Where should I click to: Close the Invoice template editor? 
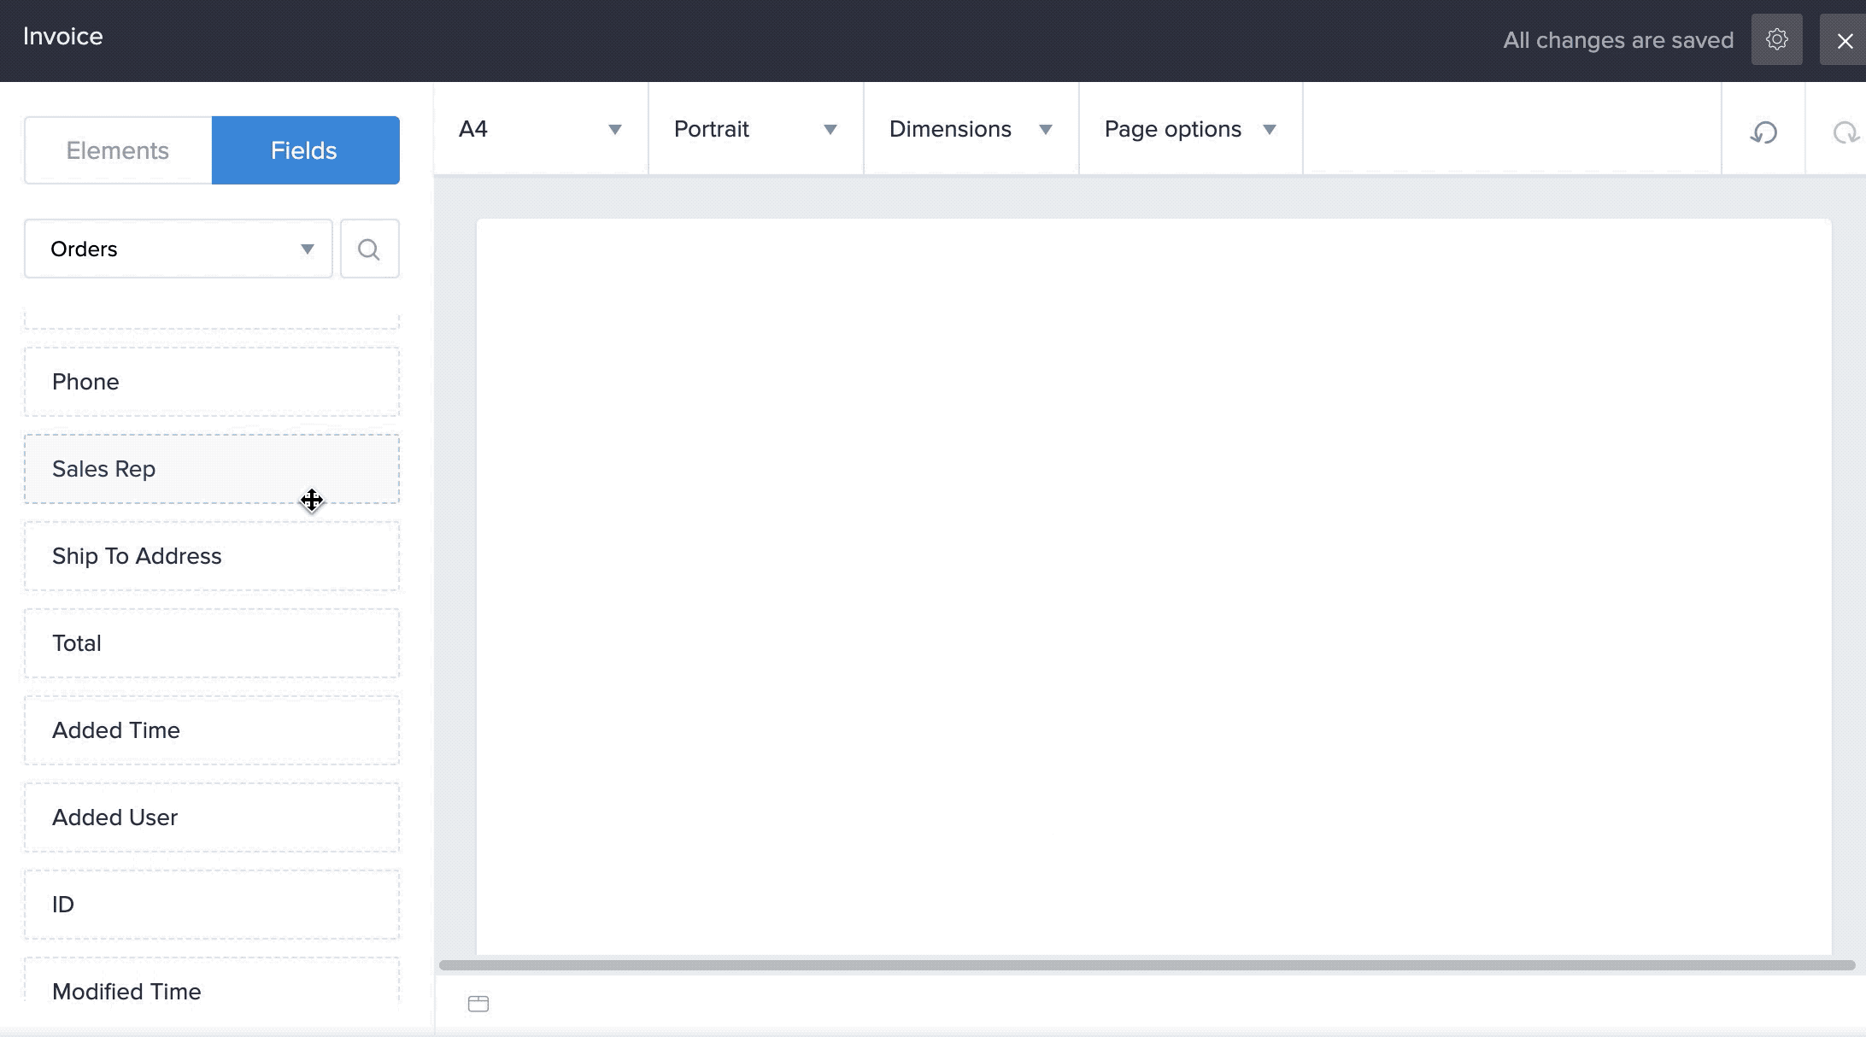[x=1844, y=40]
